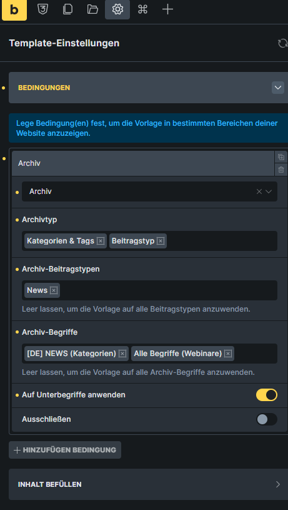Click the Template-Einstellungen heading

[64, 43]
